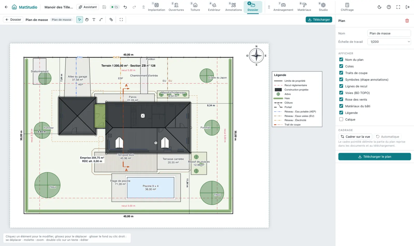
Task: Click the Télécharger le plan button
Action: (x=374, y=157)
